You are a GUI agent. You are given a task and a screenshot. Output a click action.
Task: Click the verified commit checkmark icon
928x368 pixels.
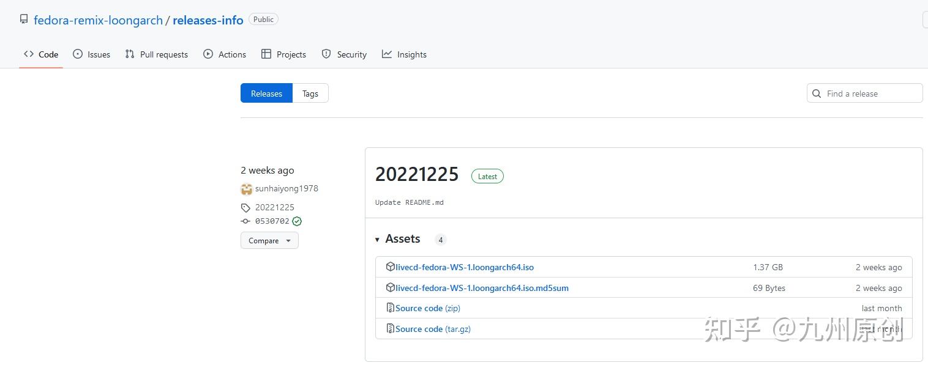(297, 221)
